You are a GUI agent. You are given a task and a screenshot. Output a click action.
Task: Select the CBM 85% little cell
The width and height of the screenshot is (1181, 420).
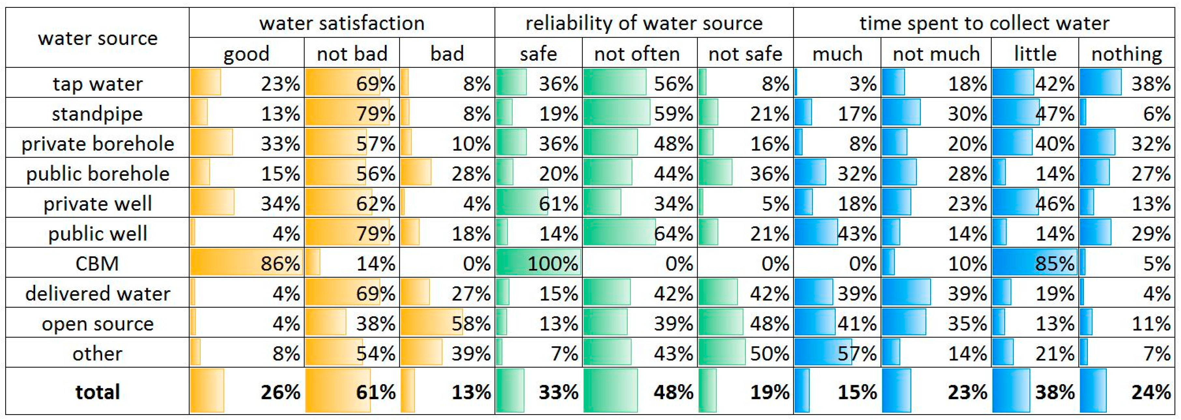click(1035, 263)
